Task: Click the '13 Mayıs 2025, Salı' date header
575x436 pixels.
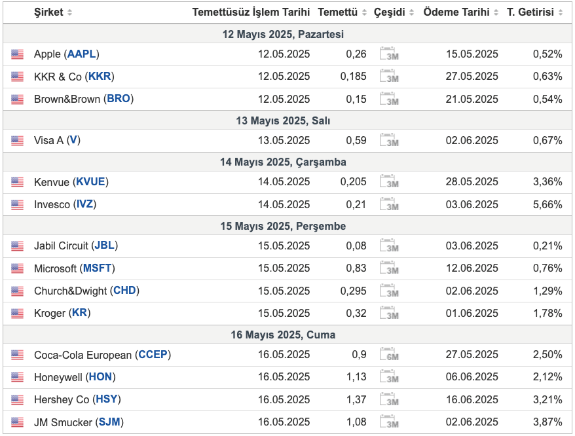Action: point(283,120)
